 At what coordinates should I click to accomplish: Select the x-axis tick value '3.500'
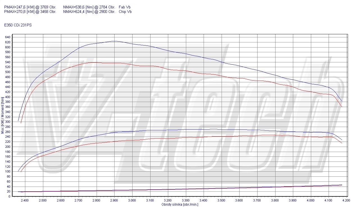tap(221, 201)
